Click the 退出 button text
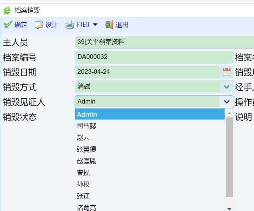 coord(122,25)
